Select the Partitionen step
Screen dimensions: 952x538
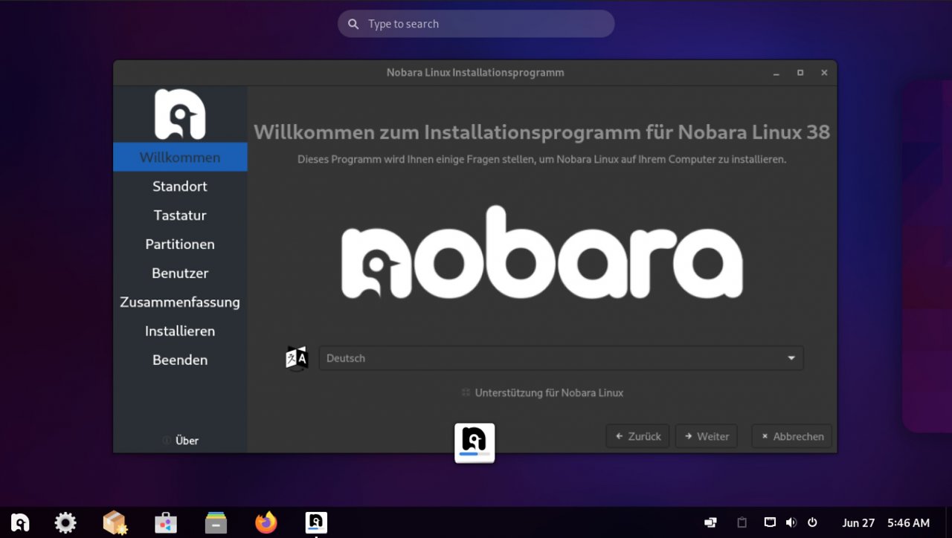180,244
